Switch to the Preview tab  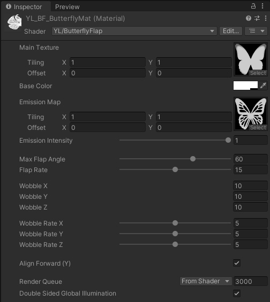(67, 7)
